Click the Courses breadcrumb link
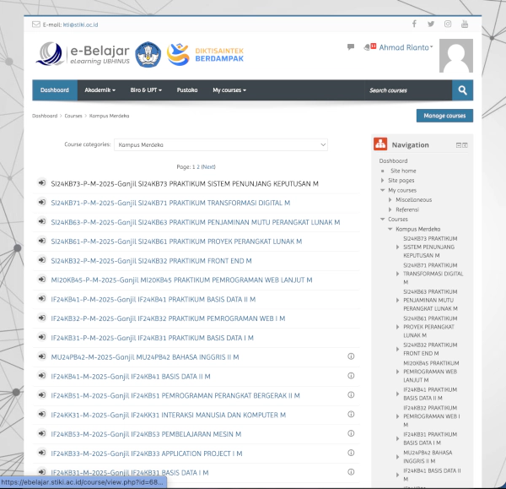Image resolution: width=506 pixels, height=489 pixels. (x=73, y=116)
